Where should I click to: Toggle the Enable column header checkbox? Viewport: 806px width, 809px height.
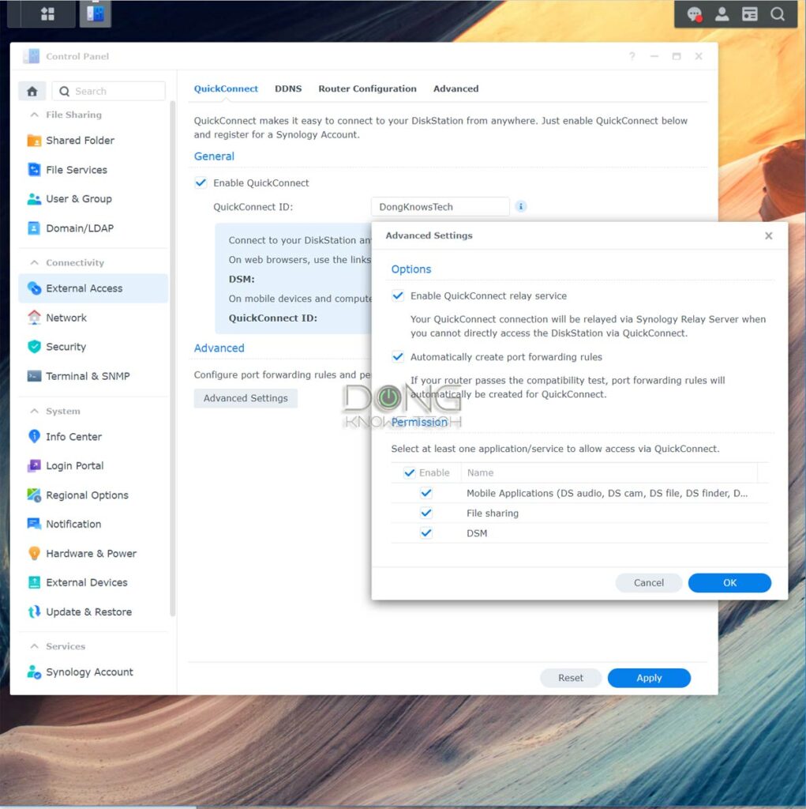pyautogui.click(x=410, y=472)
